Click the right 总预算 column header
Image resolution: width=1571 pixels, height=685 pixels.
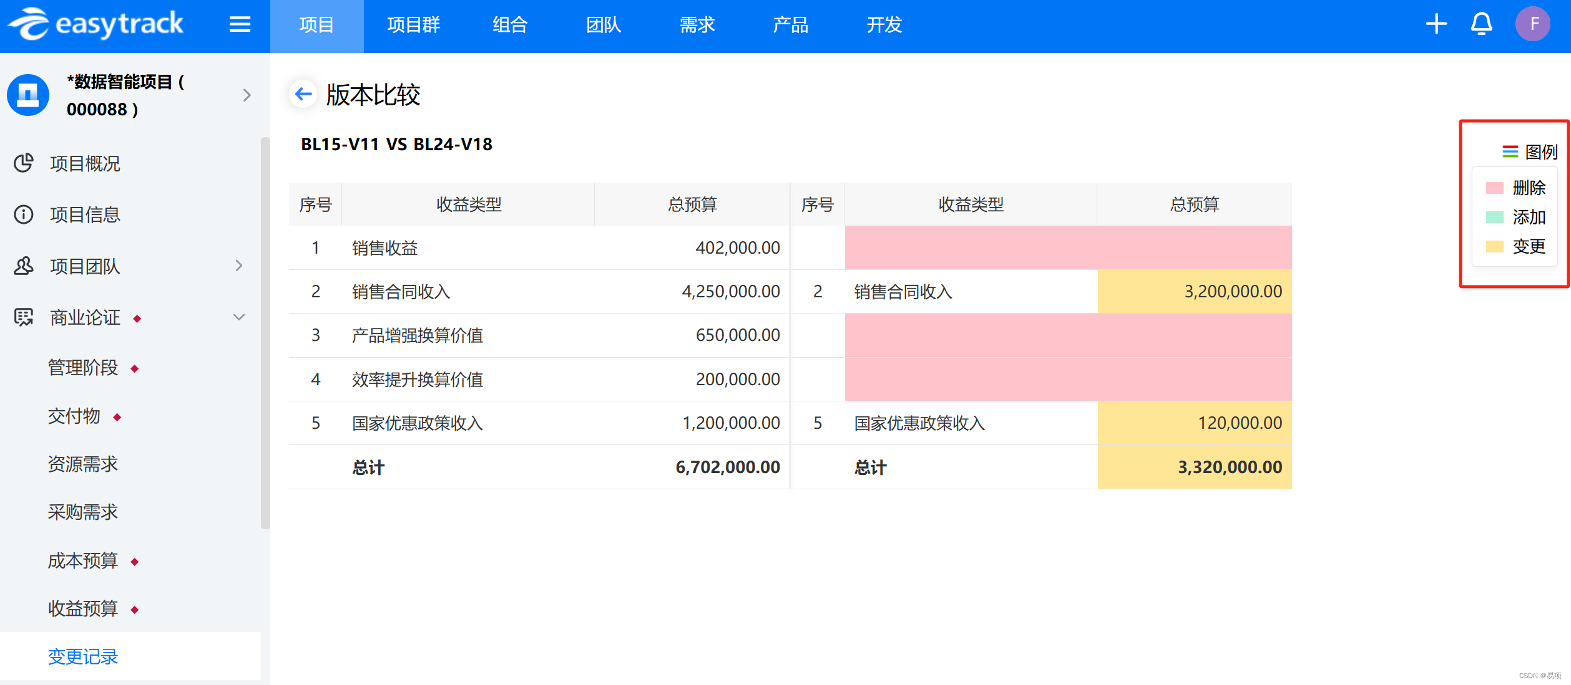[1194, 204]
